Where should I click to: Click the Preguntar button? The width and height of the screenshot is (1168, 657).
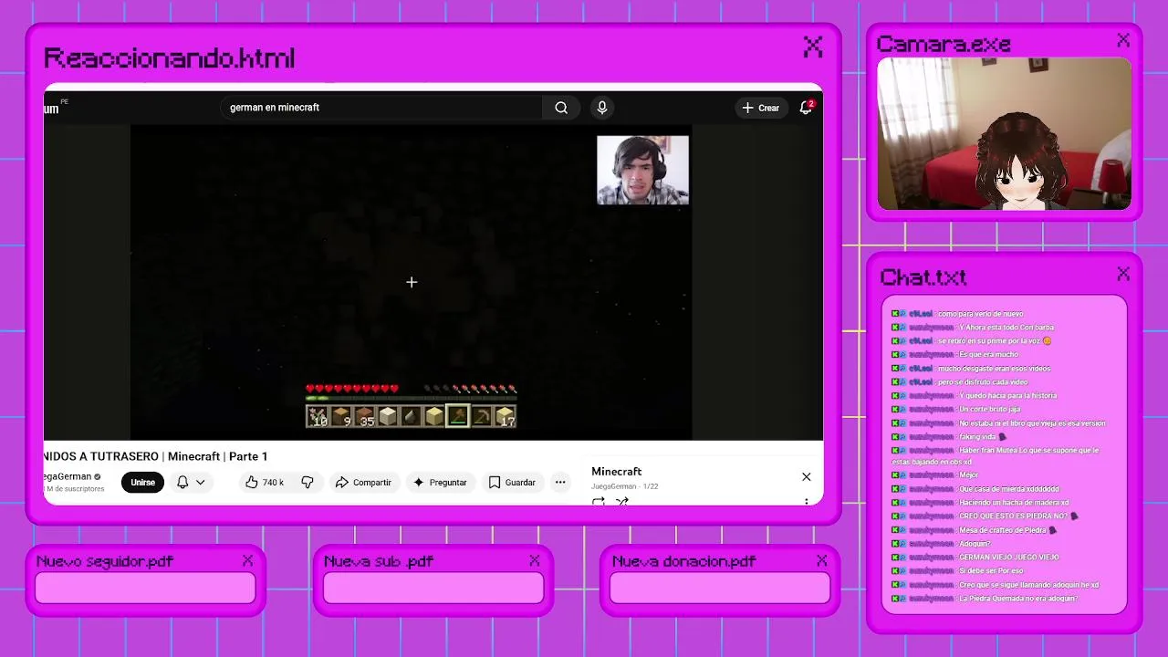440,482
